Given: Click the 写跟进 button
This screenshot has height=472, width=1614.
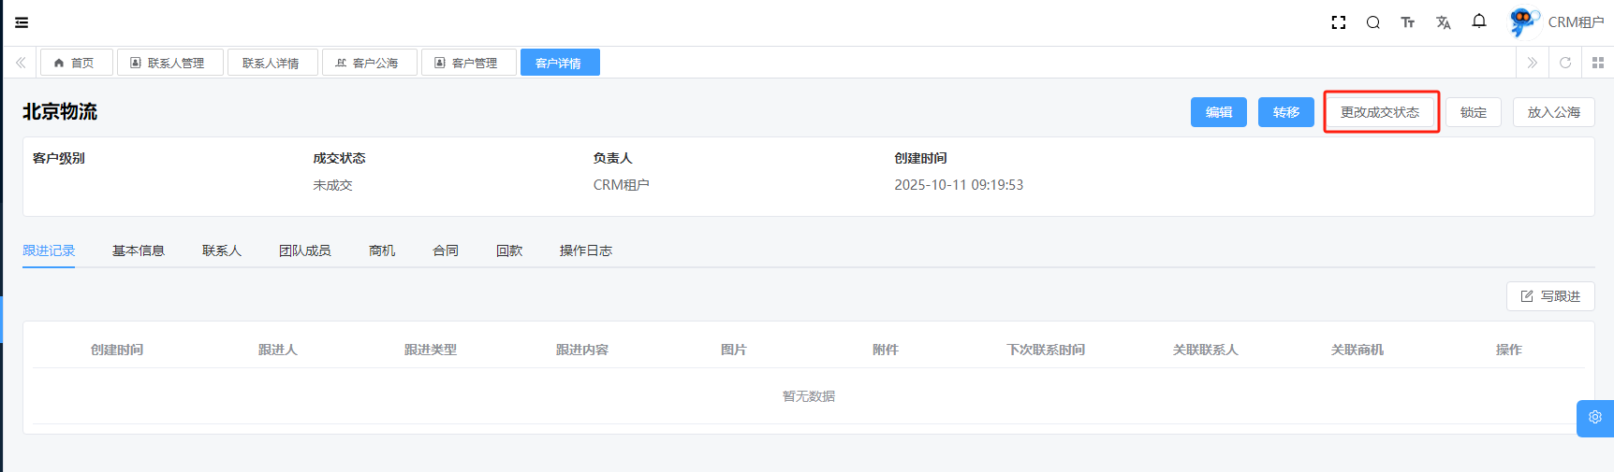Looking at the screenshot, I should click(x=1549, y=296).
